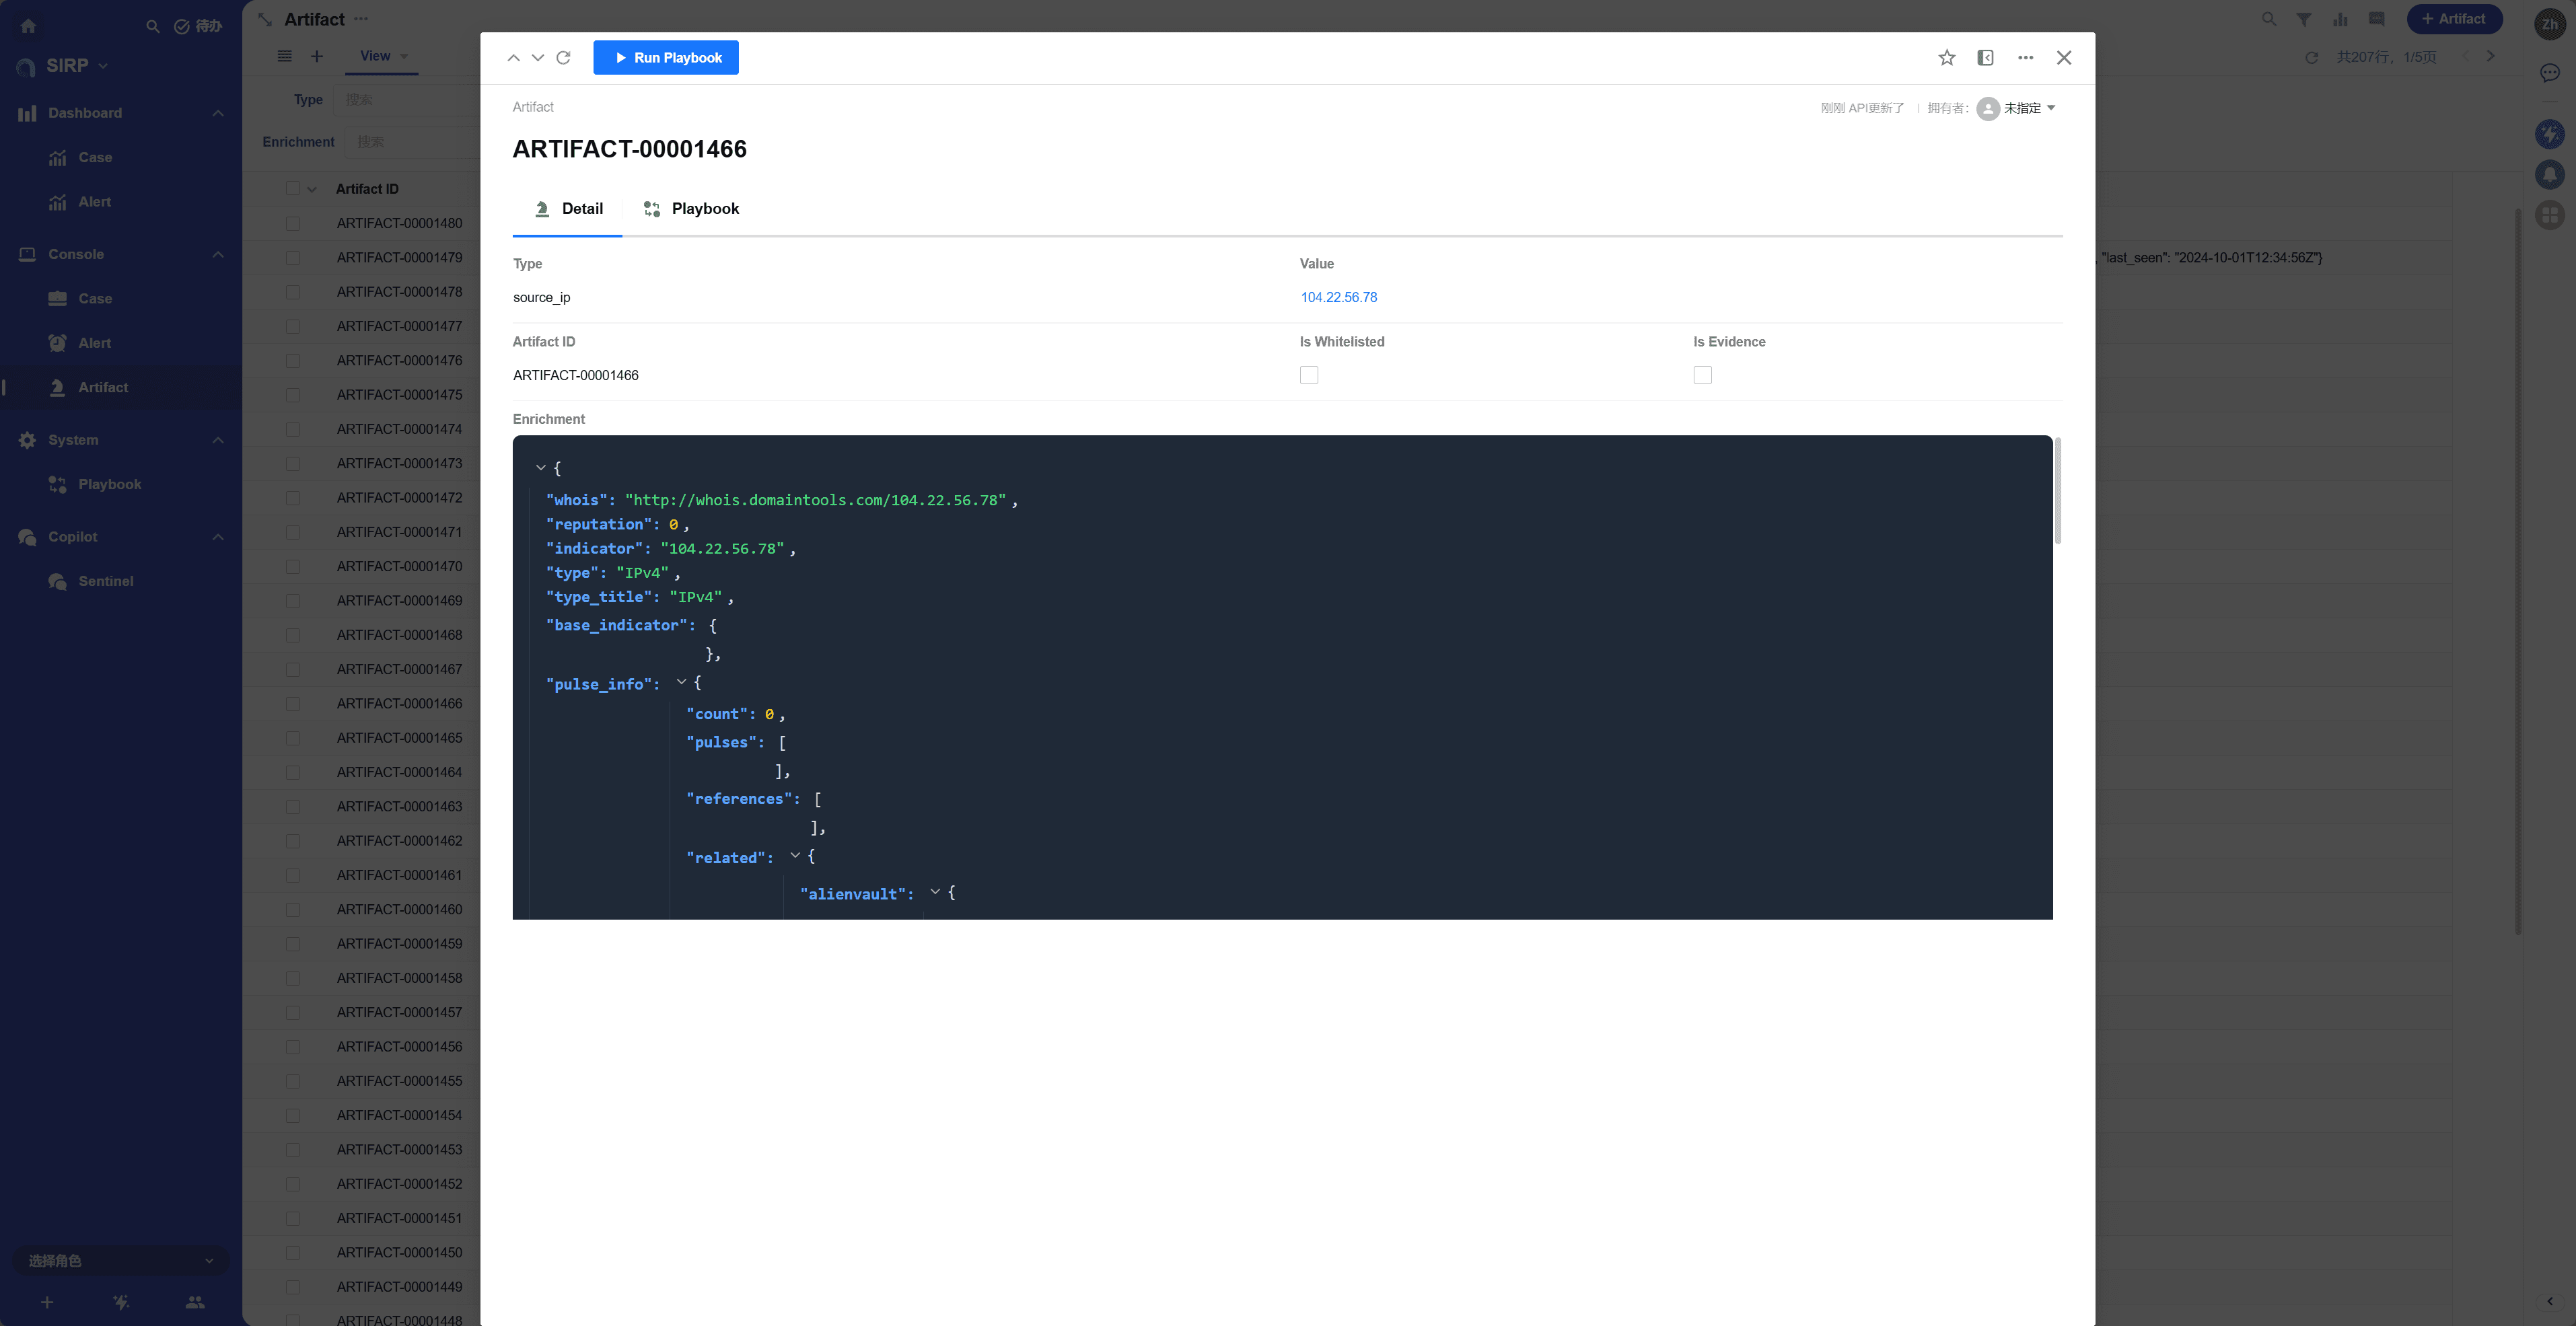
Task: Go to next record with down arrow
Action: coord(538,58)
